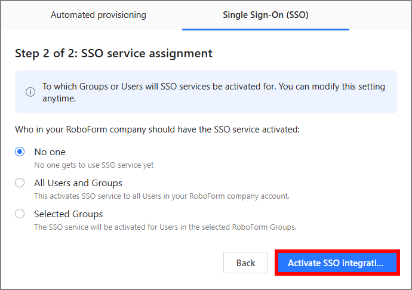This screenshot has width=412, height=290.
Task: Click text 'No one gets to use SSO service yet'
Action: pos(94,165)
